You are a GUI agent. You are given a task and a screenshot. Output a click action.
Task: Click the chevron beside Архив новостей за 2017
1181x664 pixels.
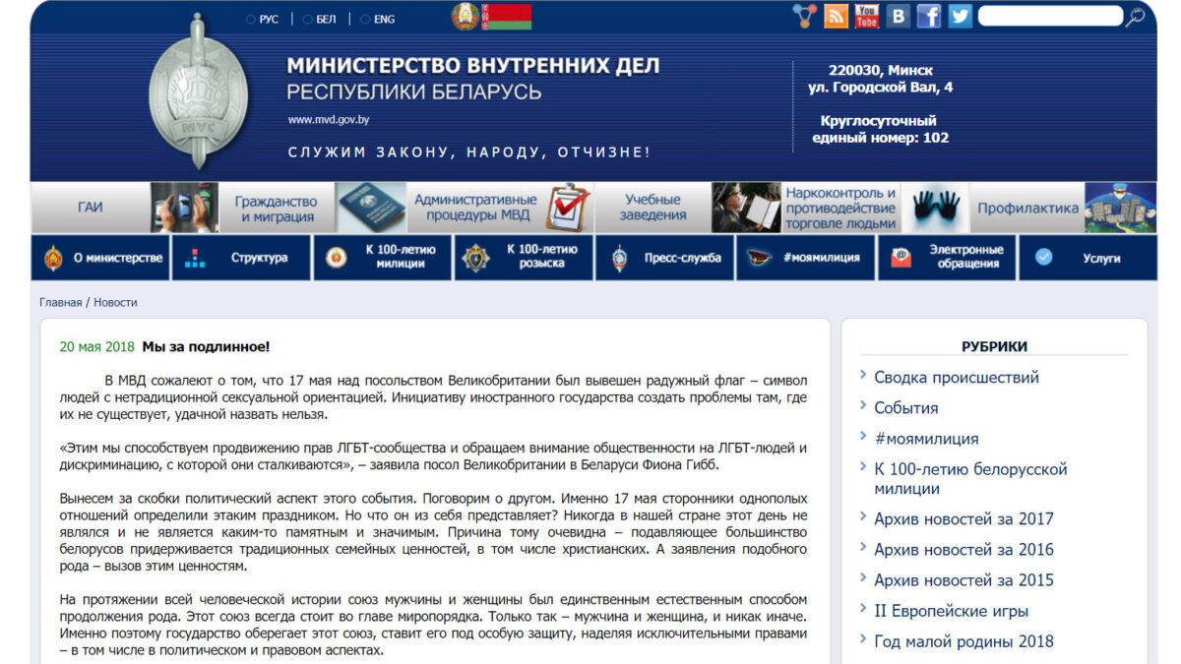(863, 517)
